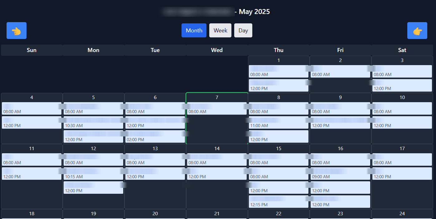
Task: Open May 5 event at 10:30 AM
Action: point(93,122)
